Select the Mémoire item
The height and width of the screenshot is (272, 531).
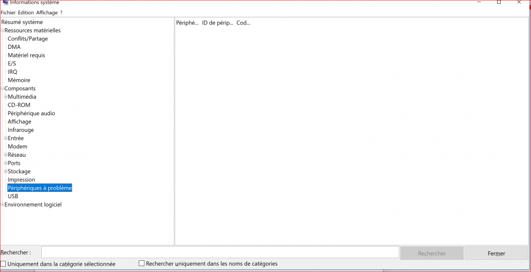coord(19,80)
